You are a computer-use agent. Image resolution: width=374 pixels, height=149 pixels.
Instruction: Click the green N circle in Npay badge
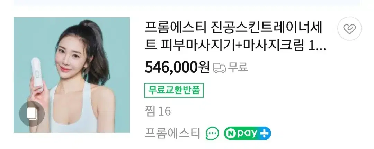click(231, 133)
